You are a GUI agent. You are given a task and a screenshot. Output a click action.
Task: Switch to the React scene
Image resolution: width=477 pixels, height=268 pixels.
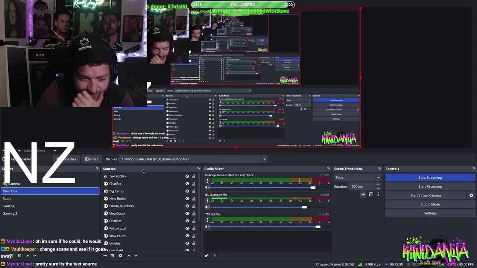[50, 199]
